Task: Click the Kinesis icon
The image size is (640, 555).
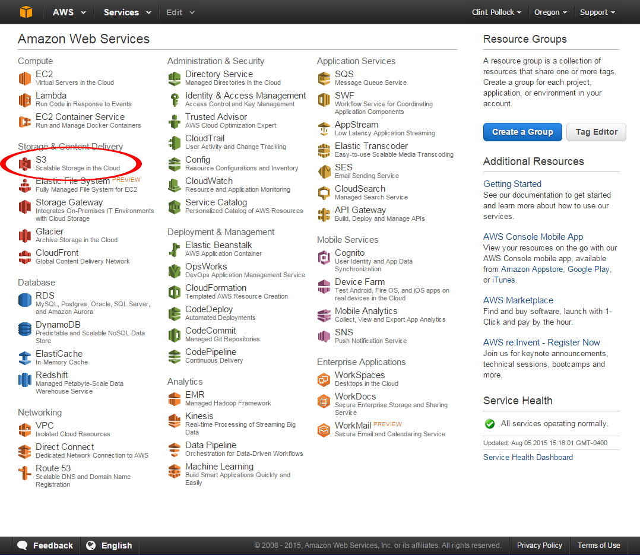Action: 175,420
